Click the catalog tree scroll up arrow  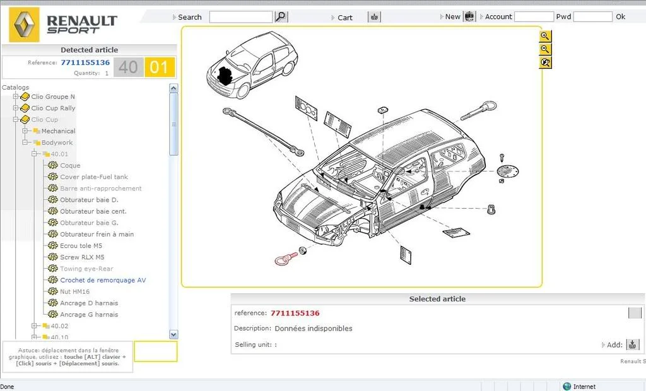click(173, 88)
